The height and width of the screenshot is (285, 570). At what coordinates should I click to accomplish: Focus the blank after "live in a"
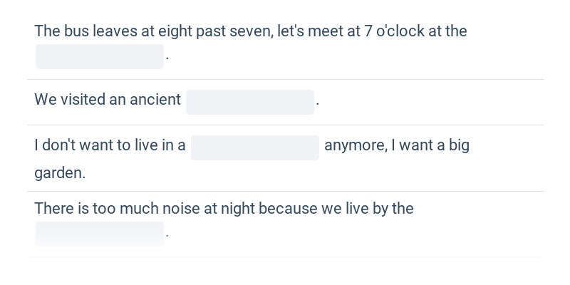coord(255,147)
